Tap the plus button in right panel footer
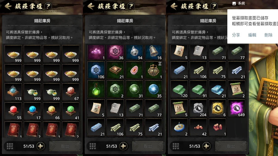 pos(206,146)
